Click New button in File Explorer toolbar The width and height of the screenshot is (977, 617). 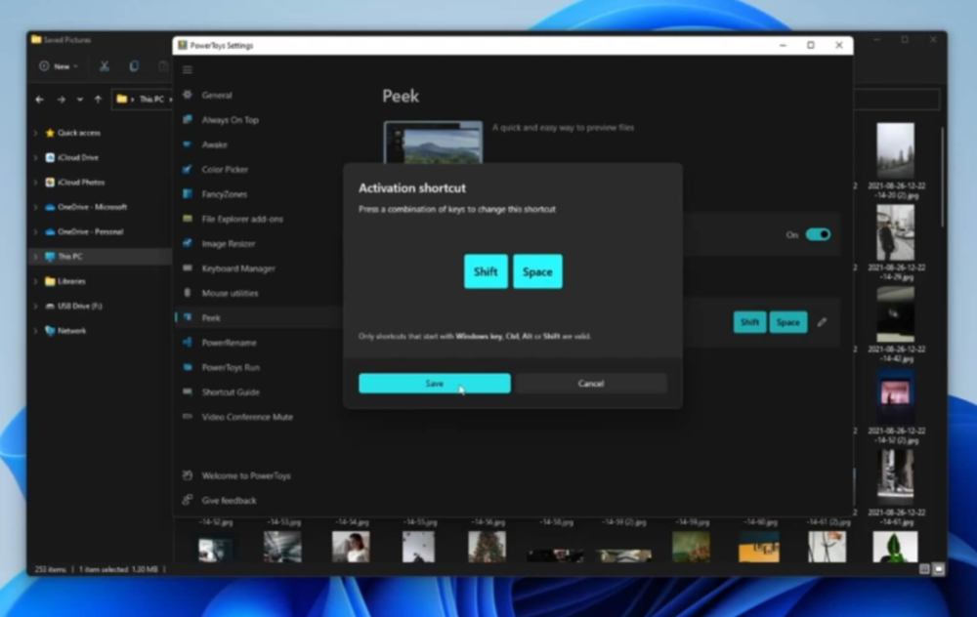click(59, 66)
